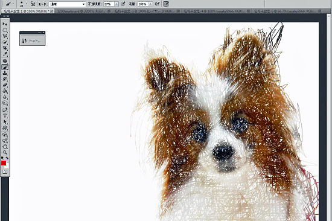Select the Spot Healing Brush tool
332x221 pixels.
[5, 61]
